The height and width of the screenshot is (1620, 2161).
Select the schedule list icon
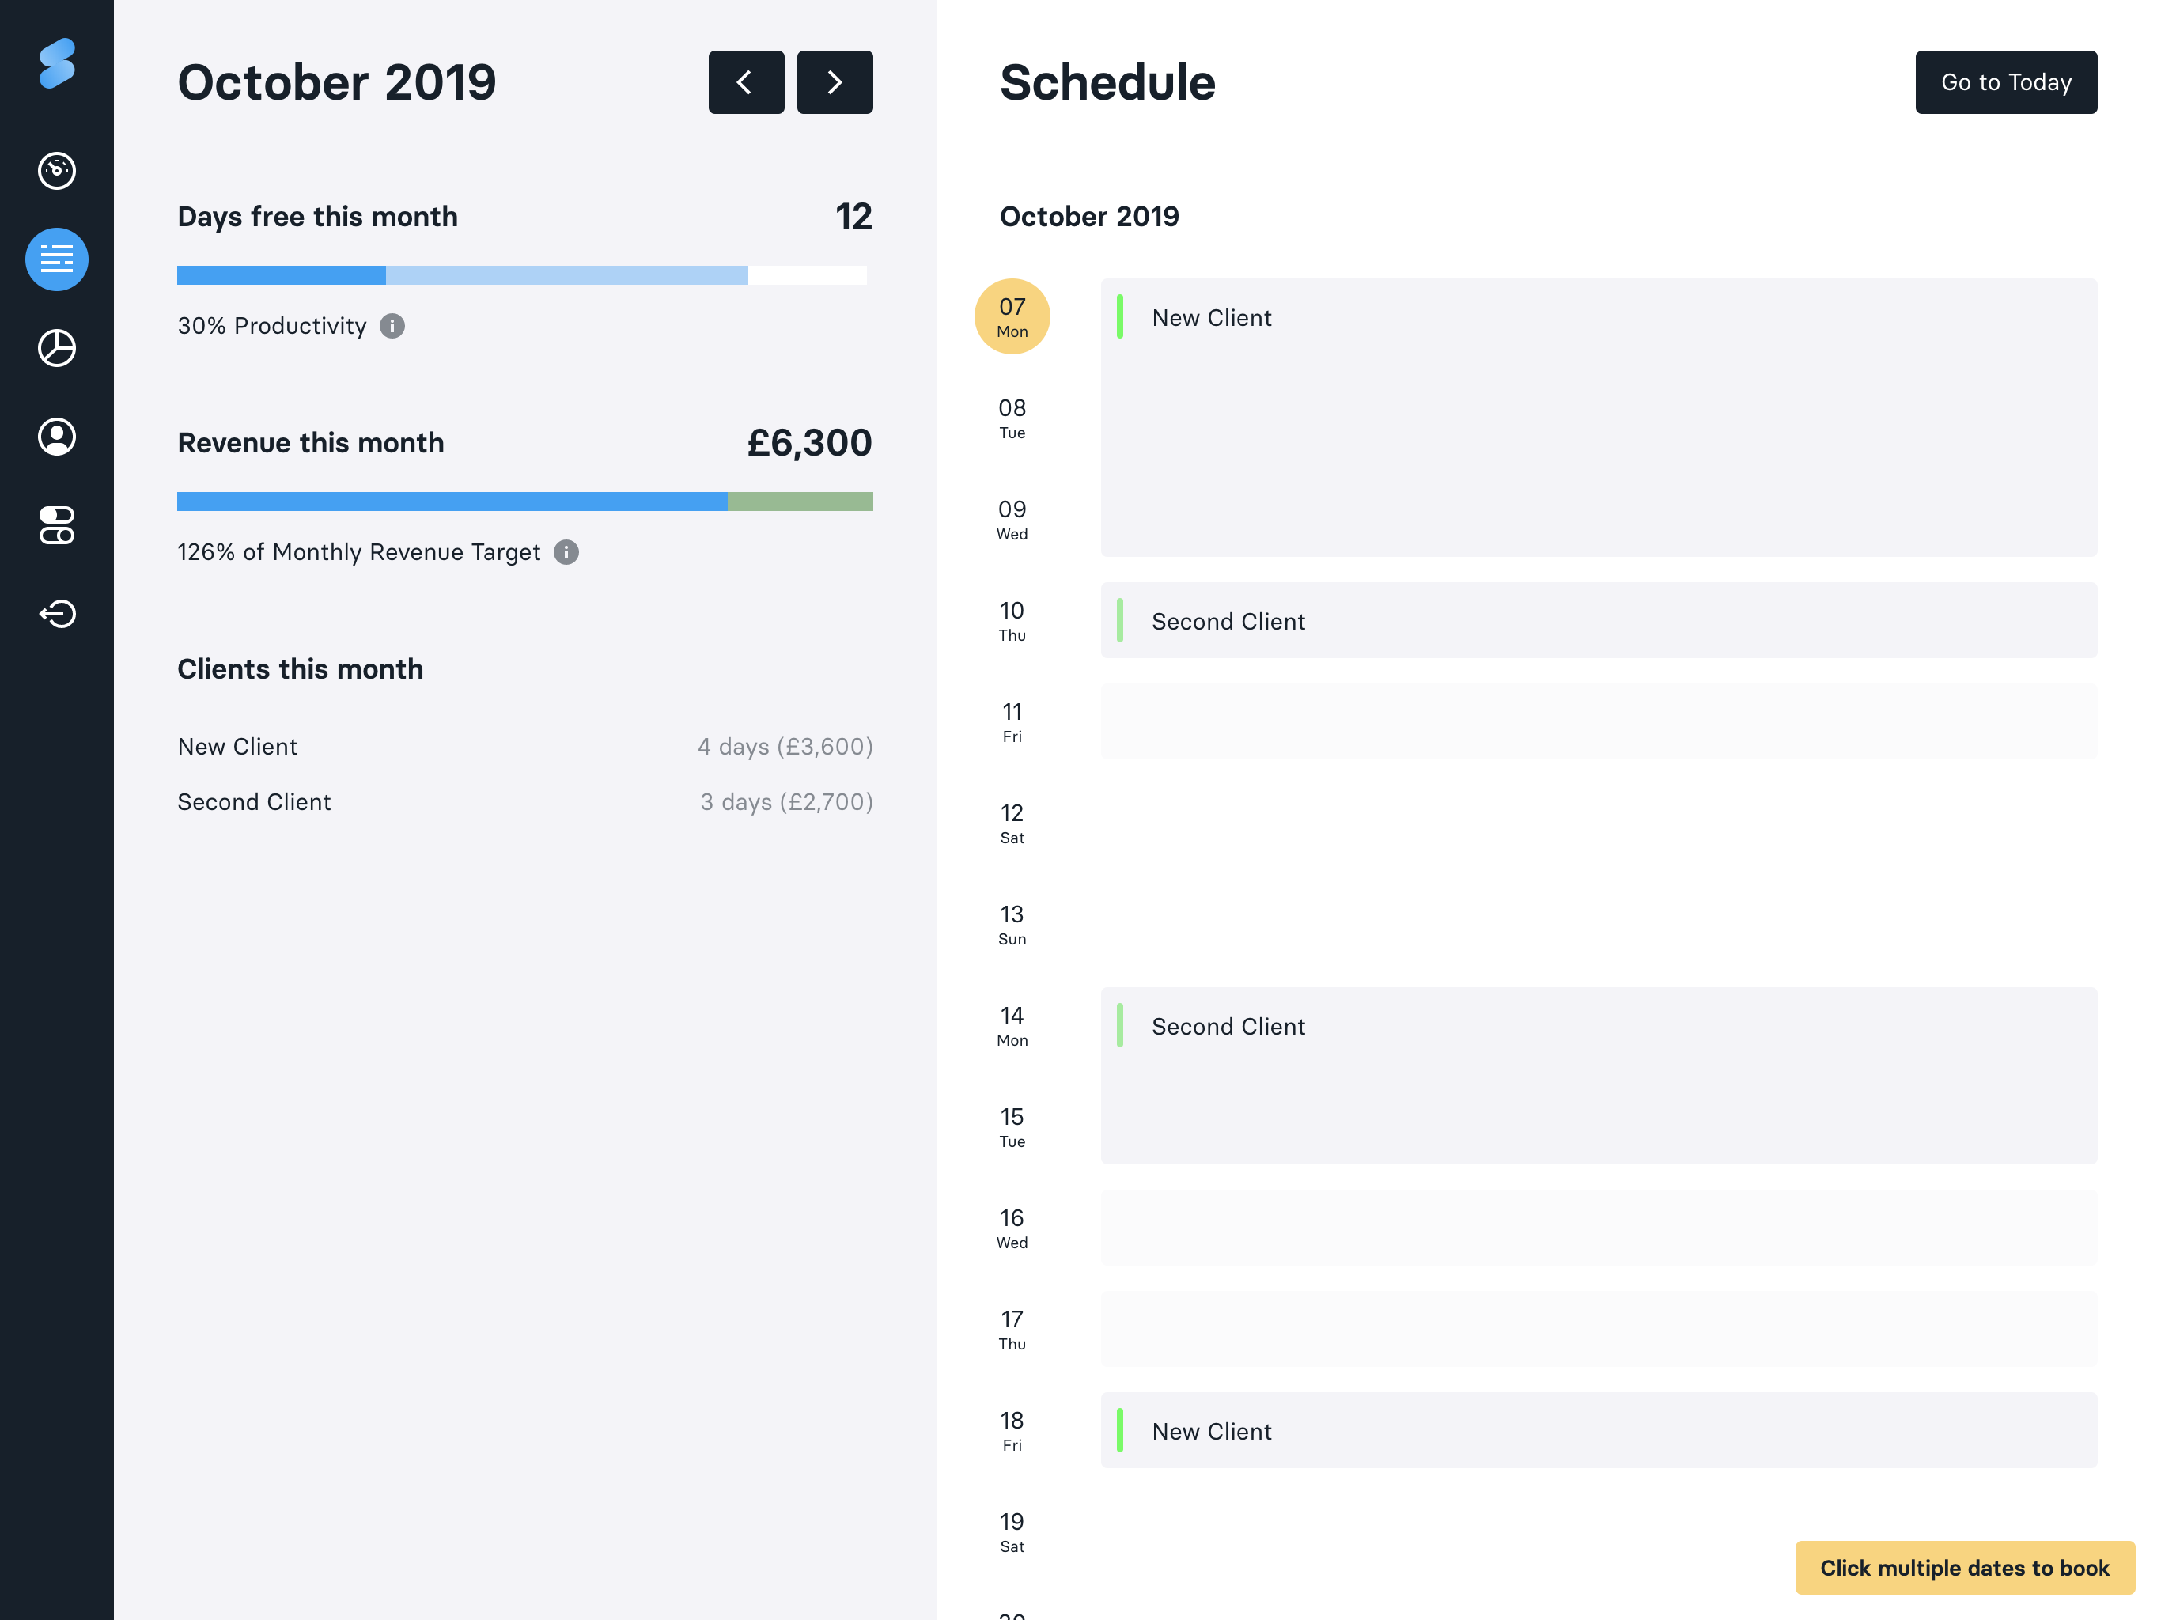tap(57, 260)
